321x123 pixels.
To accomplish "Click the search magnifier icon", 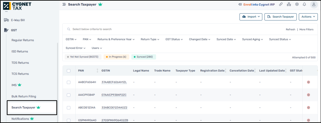I will click(x=69, y=29).
